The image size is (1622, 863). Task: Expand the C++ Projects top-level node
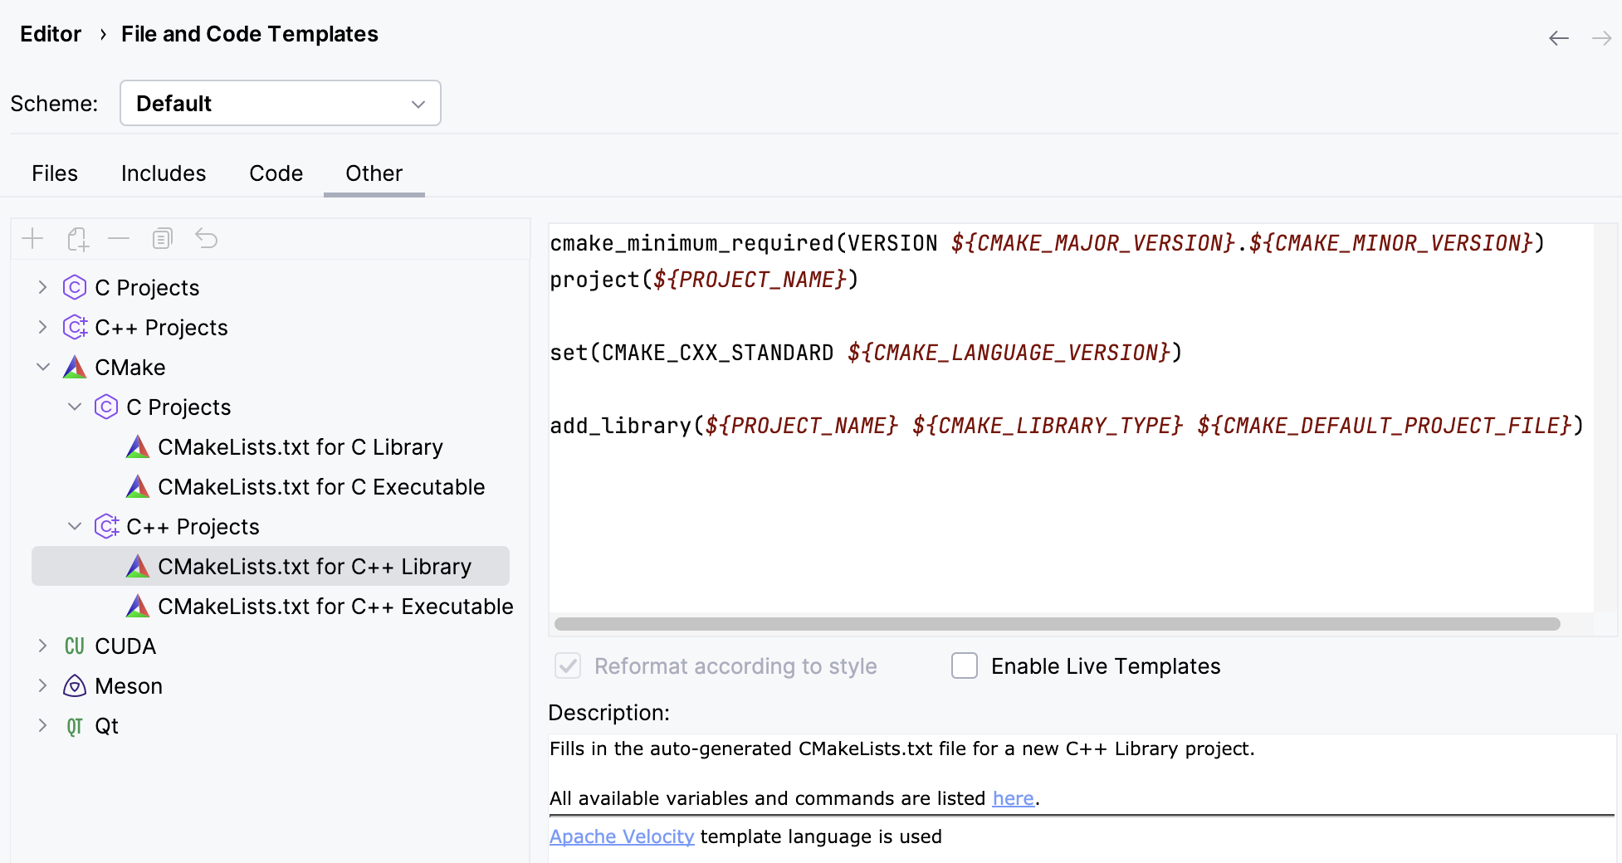(x=43, y=327)
